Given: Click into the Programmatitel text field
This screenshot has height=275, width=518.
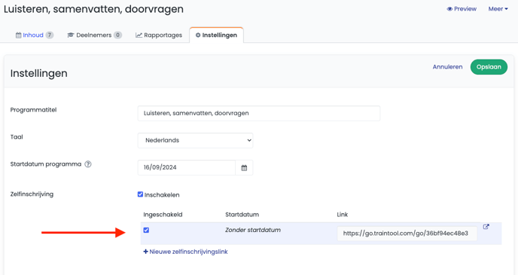Looking at the screenshot, I should tap(259, 113).
